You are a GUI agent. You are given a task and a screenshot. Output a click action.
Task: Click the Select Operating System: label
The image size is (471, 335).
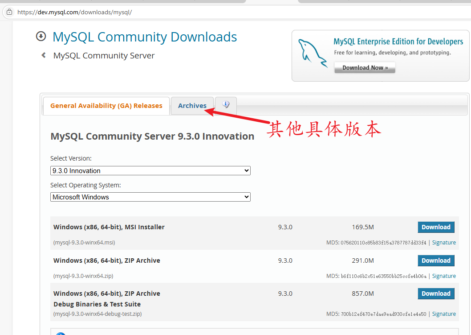85,185
